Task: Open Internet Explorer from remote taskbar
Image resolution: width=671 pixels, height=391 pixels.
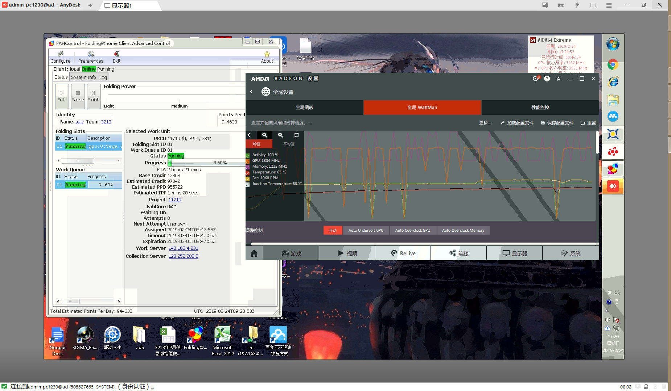Action: (613, 82)
